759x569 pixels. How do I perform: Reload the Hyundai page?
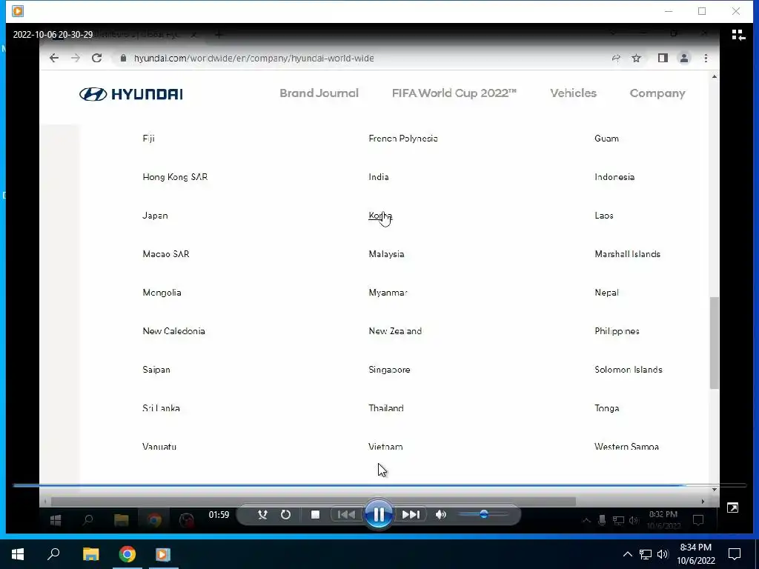click(x=97, y=58)
